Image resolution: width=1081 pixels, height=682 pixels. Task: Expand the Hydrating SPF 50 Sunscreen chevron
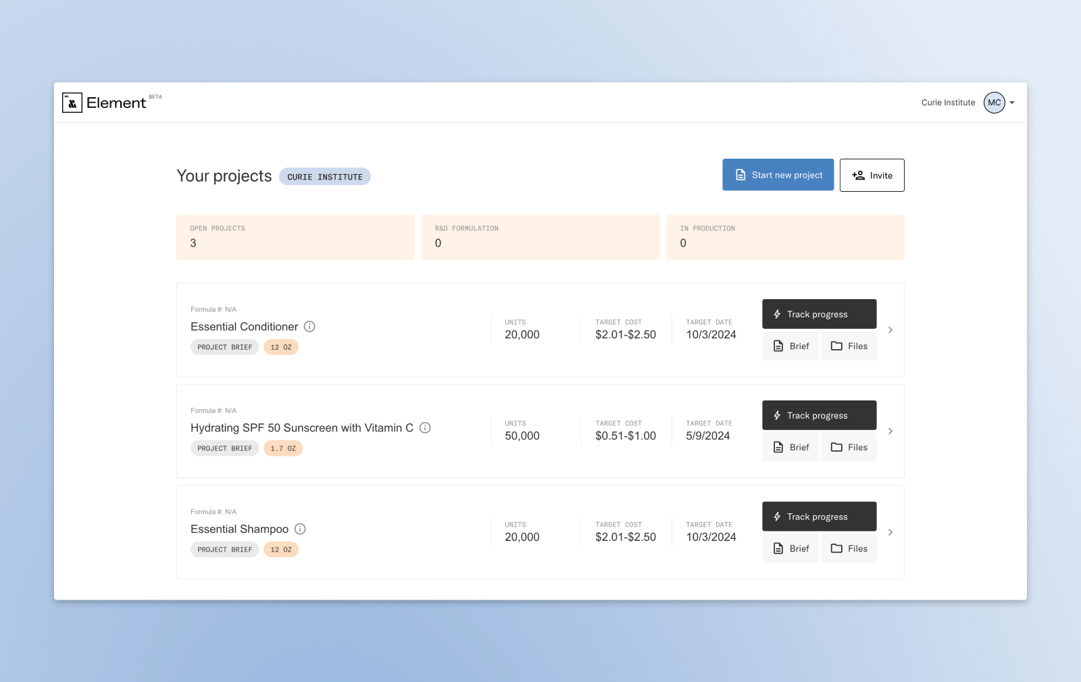[x=890, y=431]
